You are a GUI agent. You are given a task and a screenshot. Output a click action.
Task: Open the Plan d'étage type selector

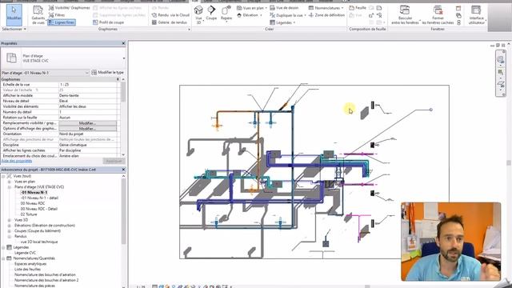63,58
